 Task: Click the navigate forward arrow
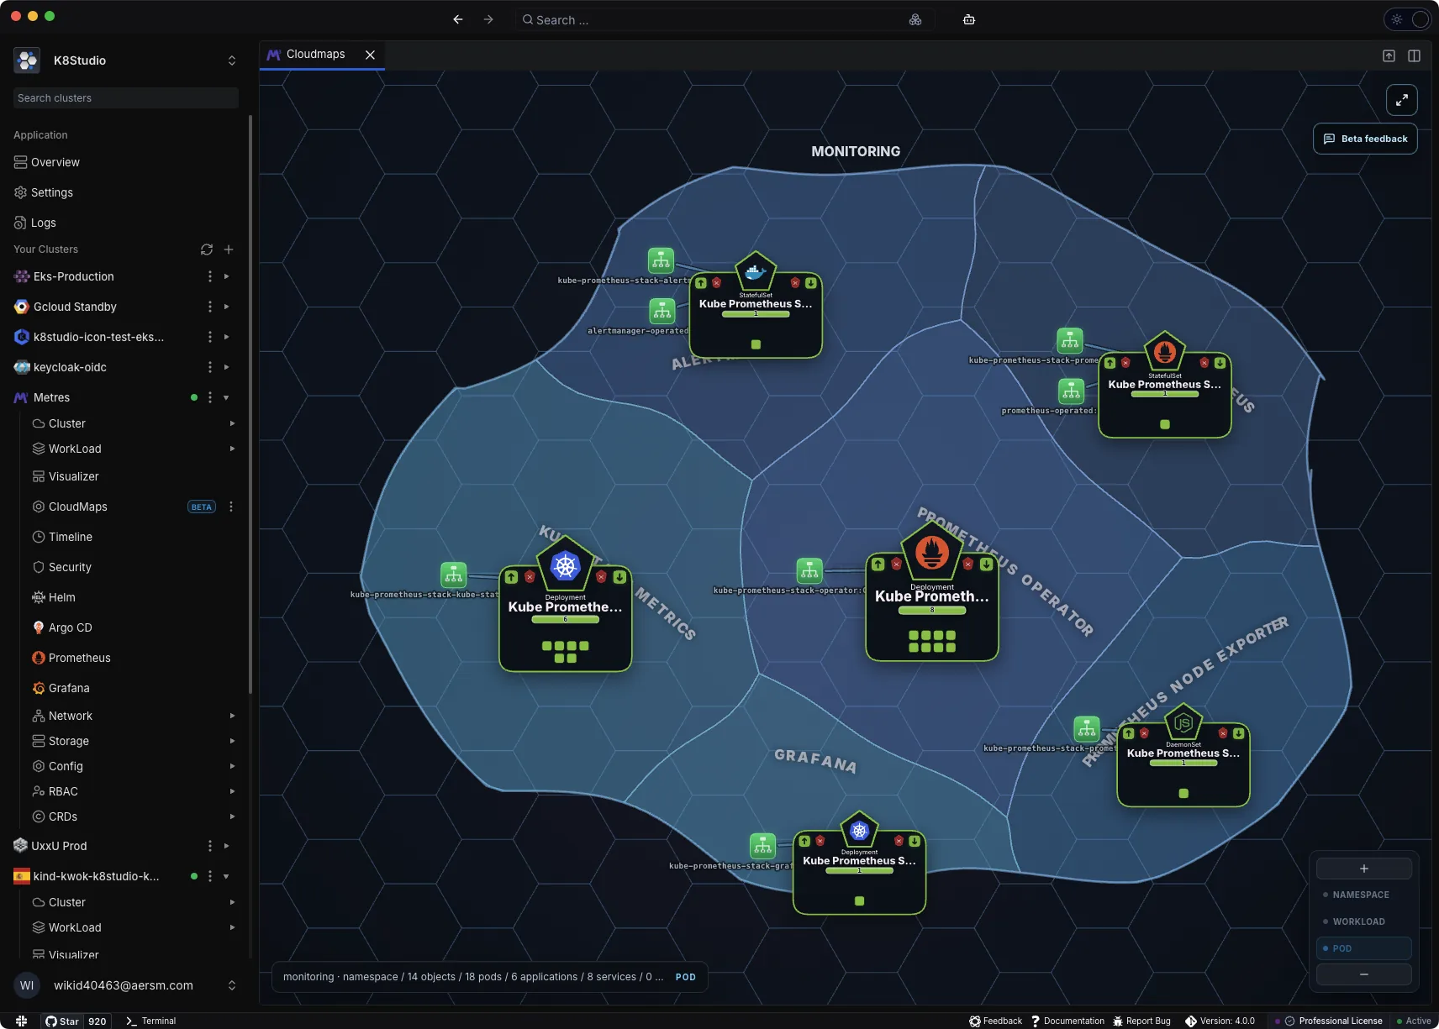(488, 19)
